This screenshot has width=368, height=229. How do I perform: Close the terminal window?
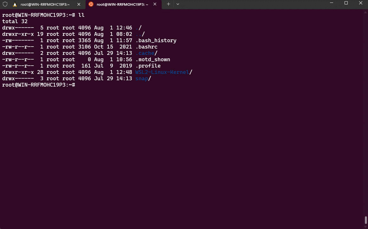pyautogui.click(x=361, y=3)
